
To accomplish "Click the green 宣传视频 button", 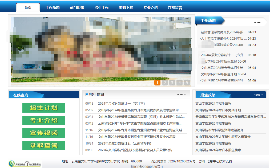I will [44, 133].
